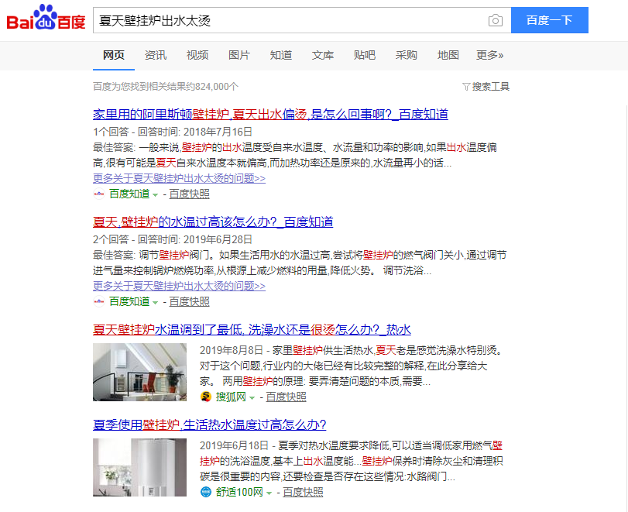Screen dimensions: 628x512
Task: Click 更多关于 link under second result
Action: (179, 286)
